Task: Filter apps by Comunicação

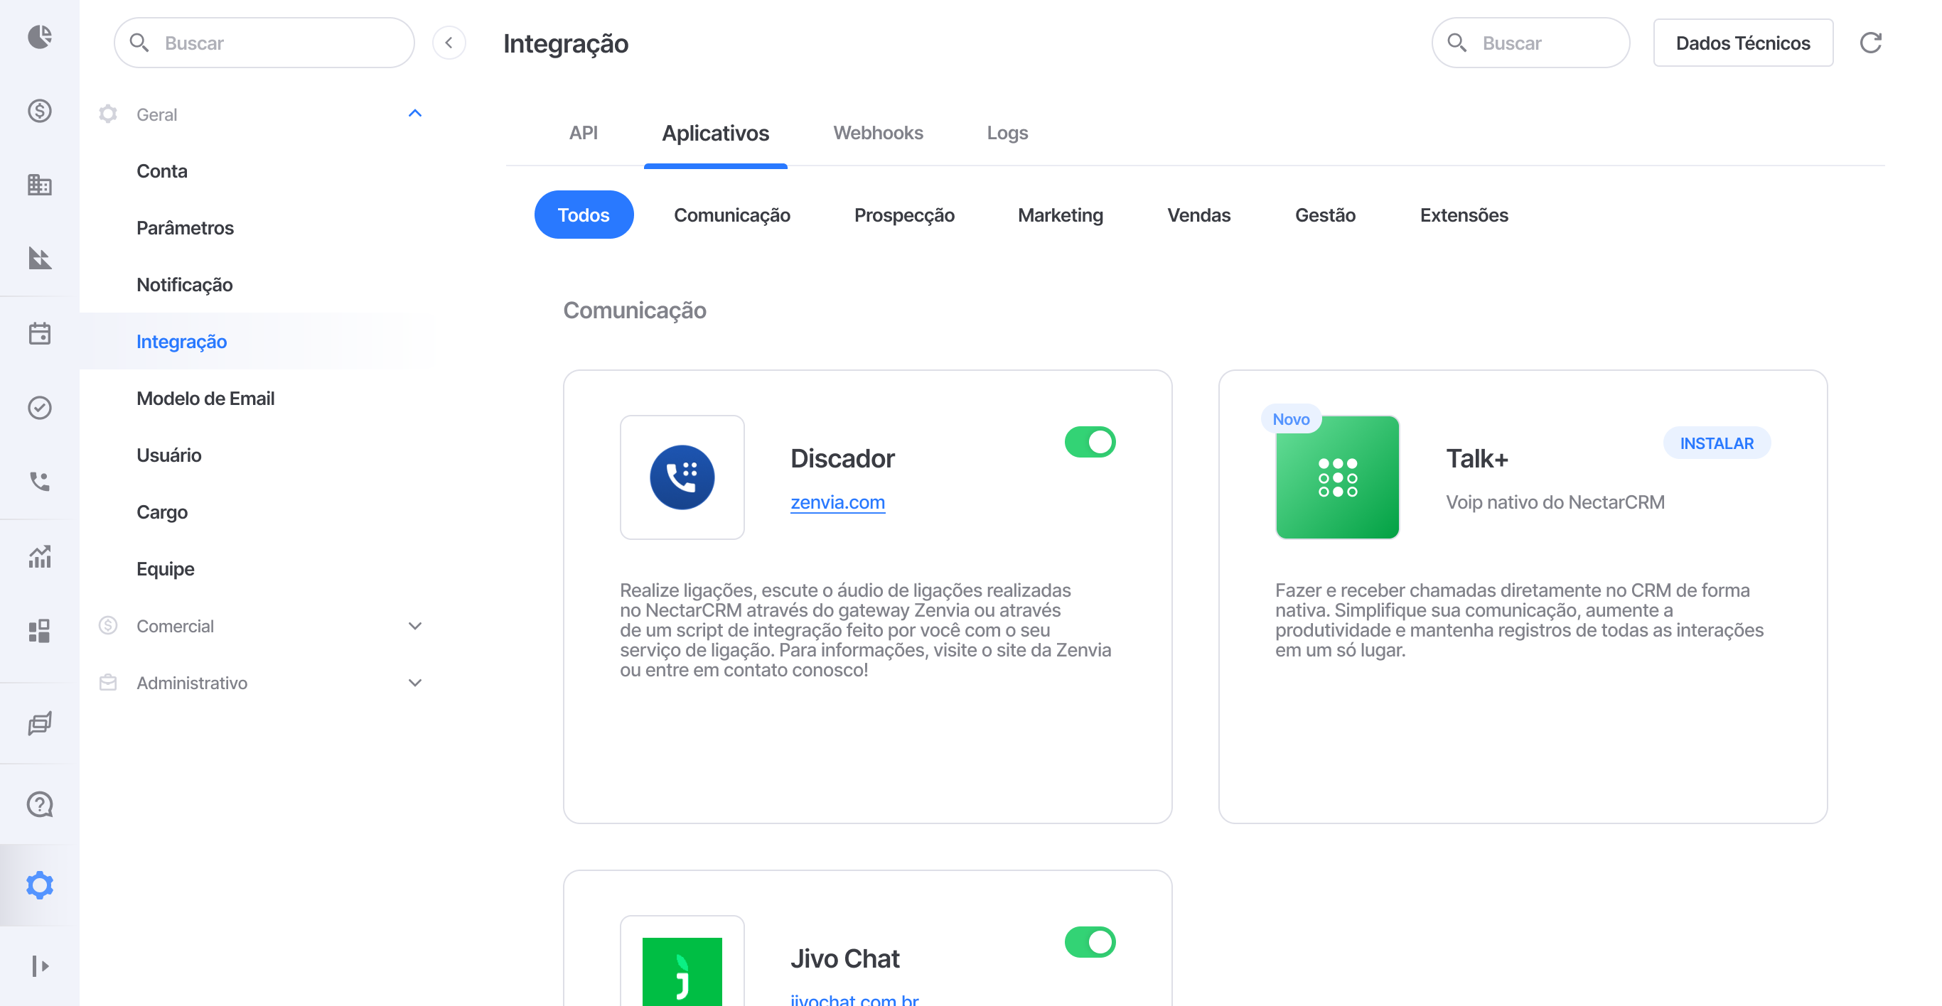Action: [x=732, y=215]
